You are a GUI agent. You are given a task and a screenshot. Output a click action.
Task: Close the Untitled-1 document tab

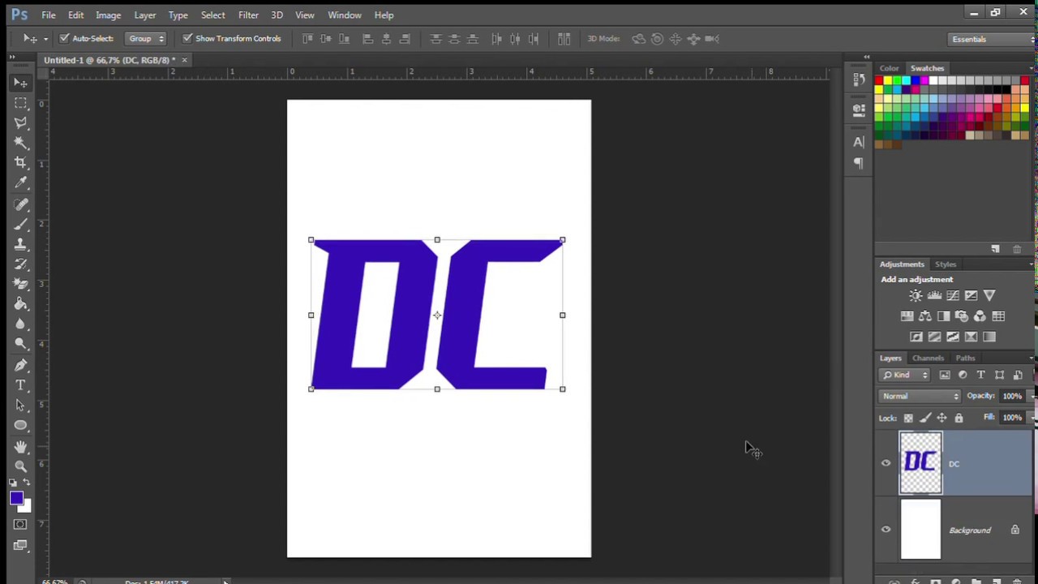pyautogui.click(x=184, y=60)
